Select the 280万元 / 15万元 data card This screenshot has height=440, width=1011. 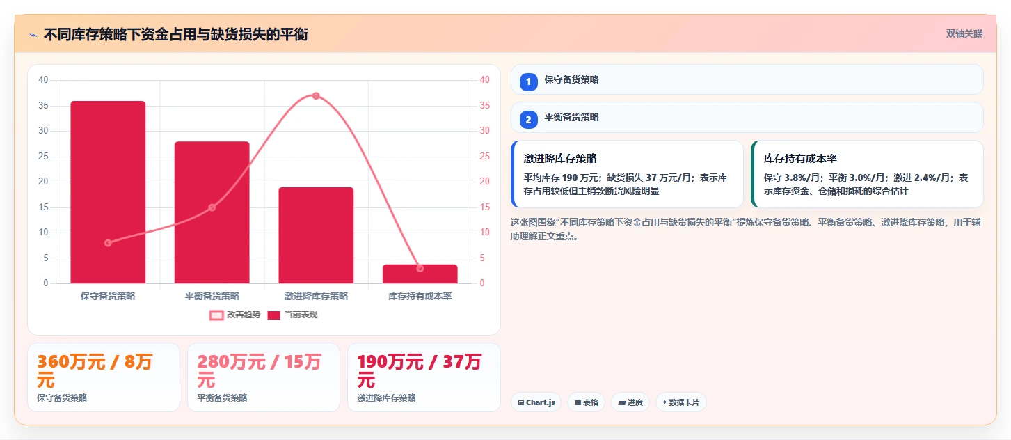(264, 377)
